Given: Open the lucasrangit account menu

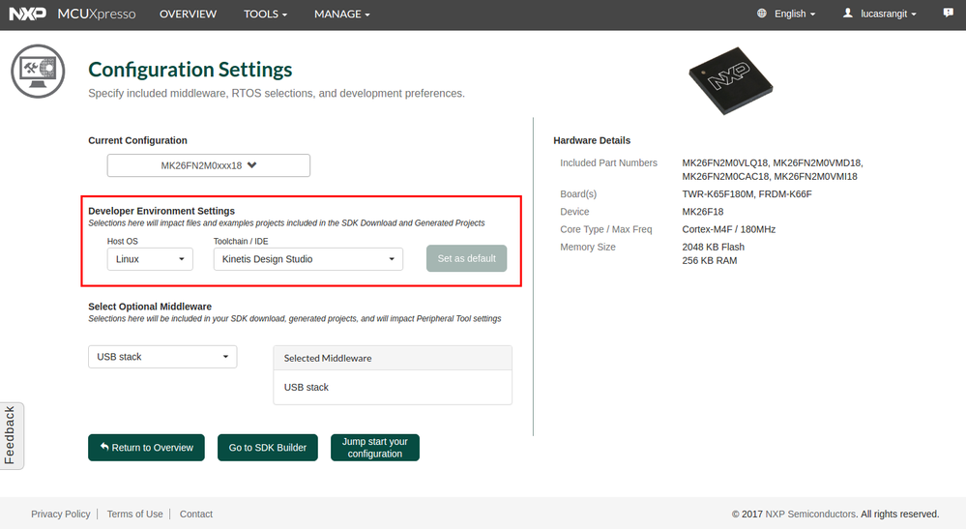Looking at the screenshot, I should 889,14.
